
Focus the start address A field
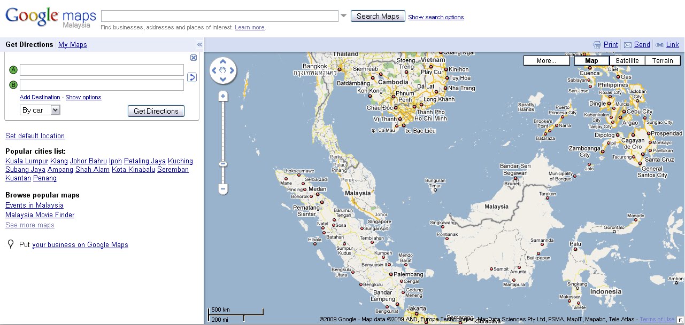point(102,70)
